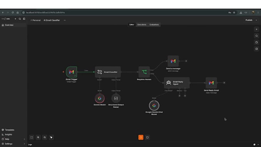The height and width of the screenshot is (147, 261).
Task: Click the tidy-up pointer canvas button
Action: 51,137
